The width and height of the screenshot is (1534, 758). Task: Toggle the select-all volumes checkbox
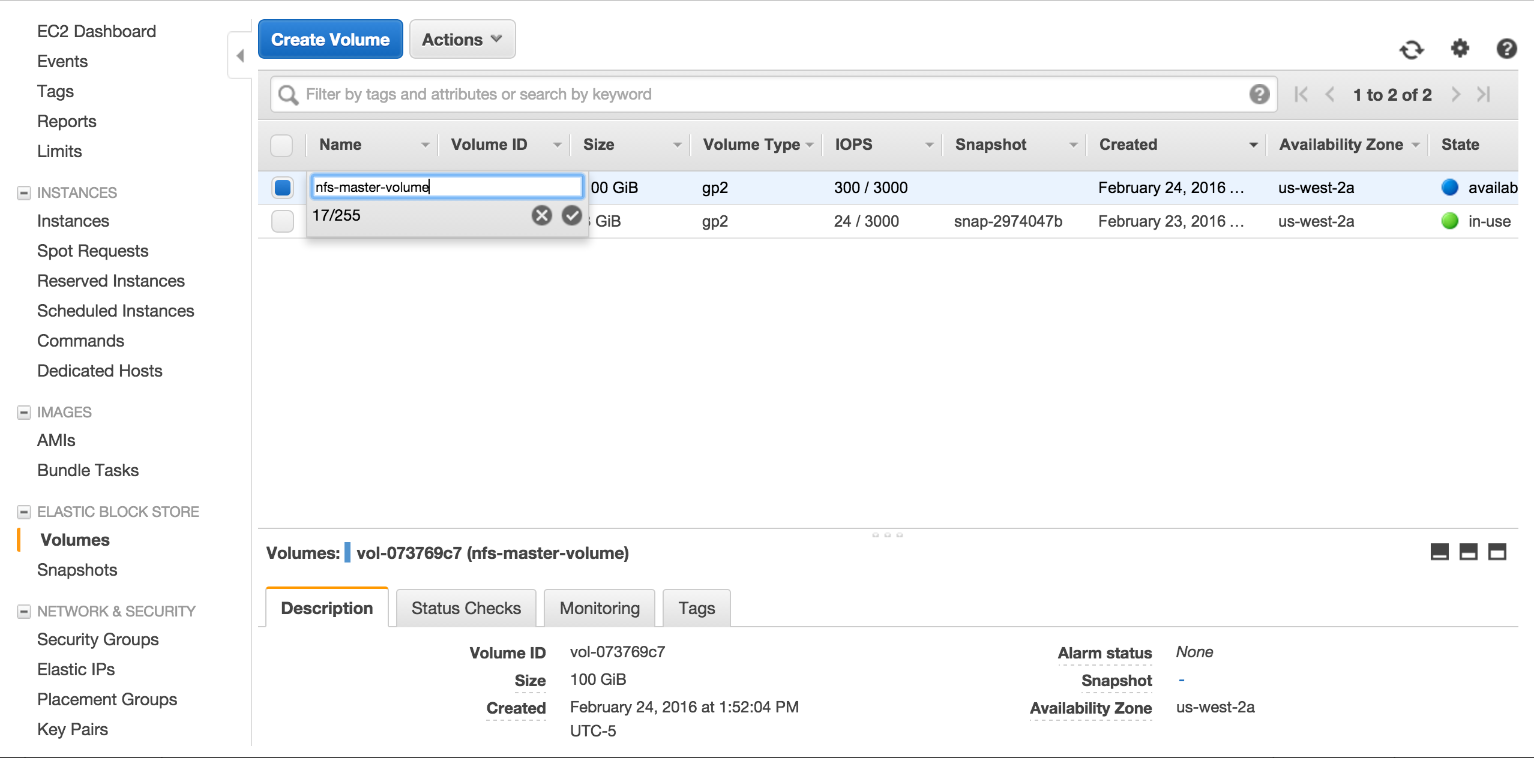click(281, 145)
